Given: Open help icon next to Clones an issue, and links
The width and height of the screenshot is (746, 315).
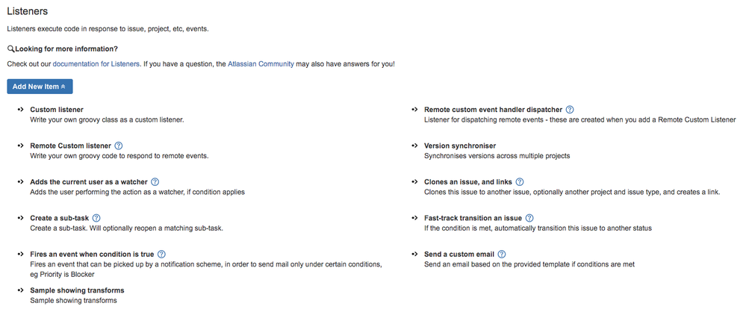Looking at the screenshot, I should [x=520, y=182].
